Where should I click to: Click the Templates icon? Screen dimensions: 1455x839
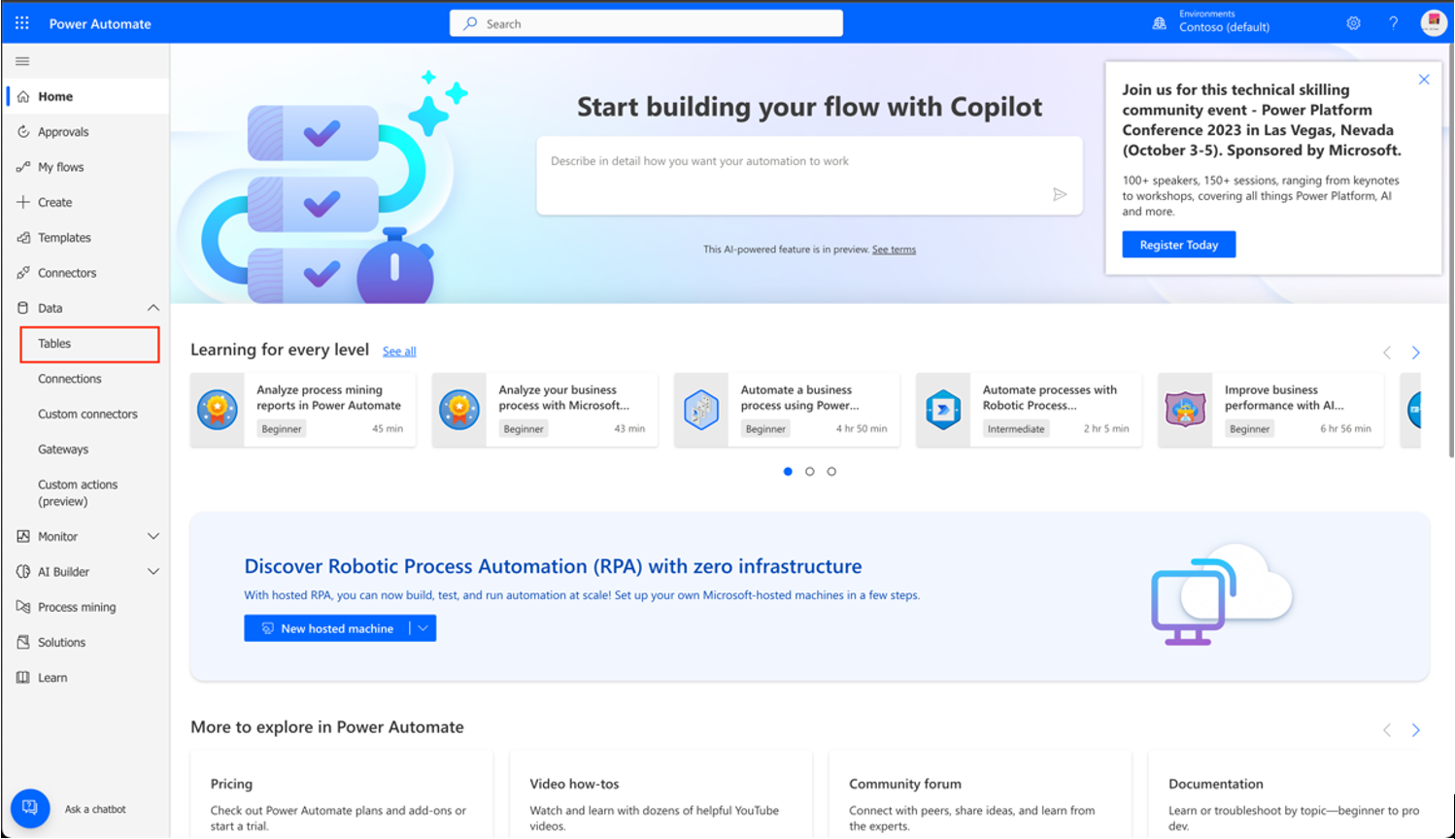23,238
